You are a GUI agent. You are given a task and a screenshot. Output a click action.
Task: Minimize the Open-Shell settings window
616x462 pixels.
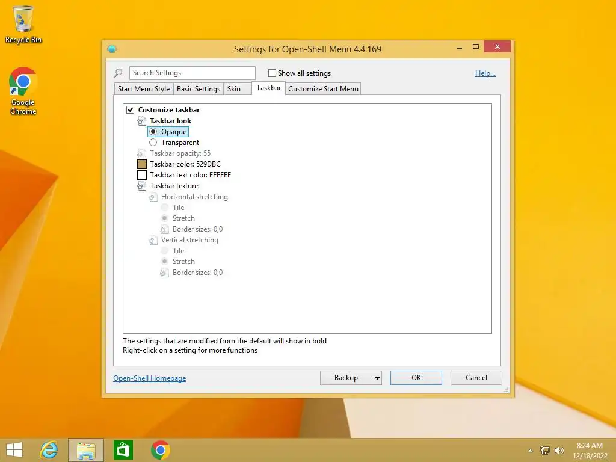coord(460,47)
